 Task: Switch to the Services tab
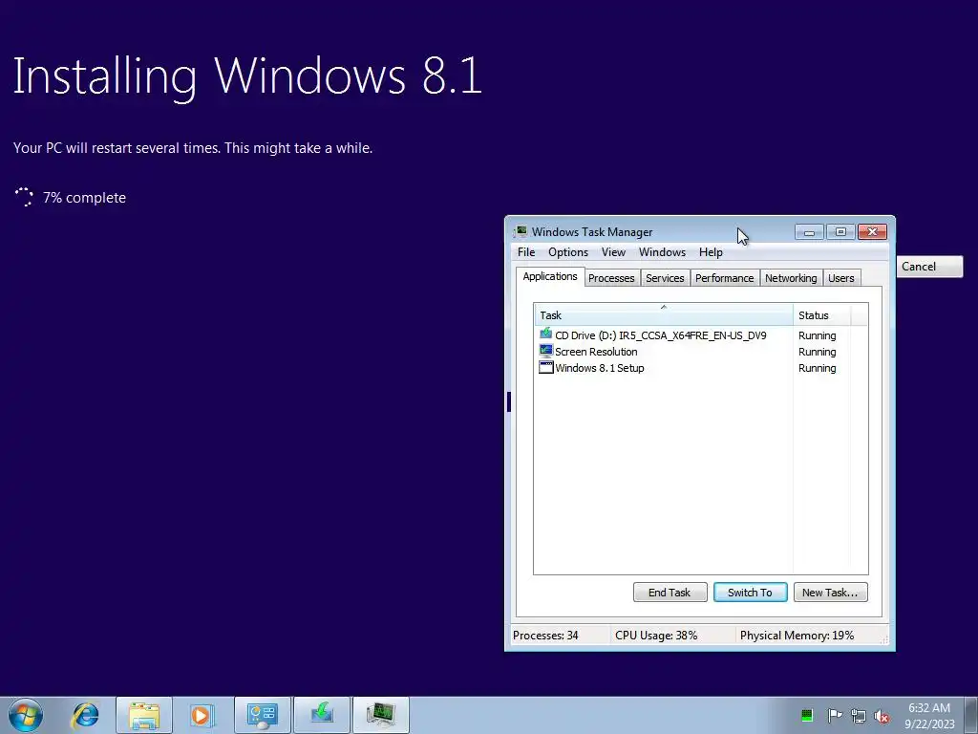pyautogui.click(x=665, y=278)
